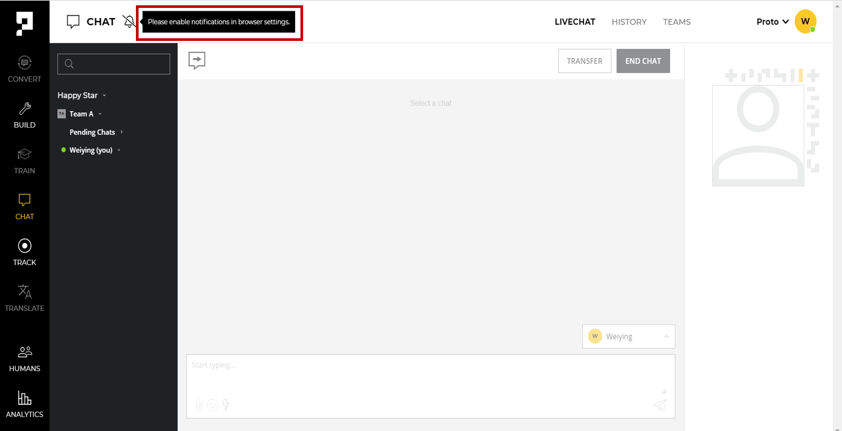Image resolution: width=842 pixels, height=431 pixels.
Task: Switch to HISTORY tab
Action: tap(629, 22)
